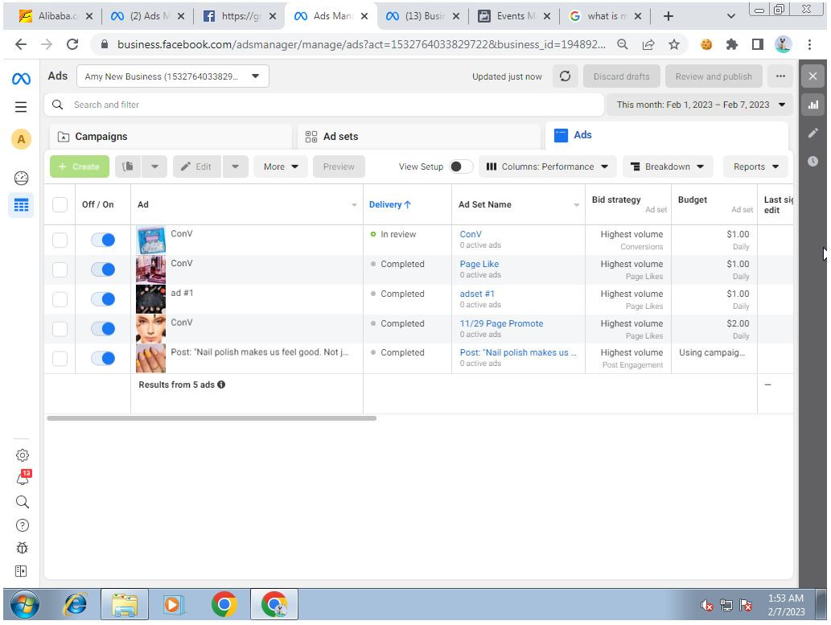Open the browser extensions puzzle icon
This screenshot has width=831, height=625.
(732, 44)
